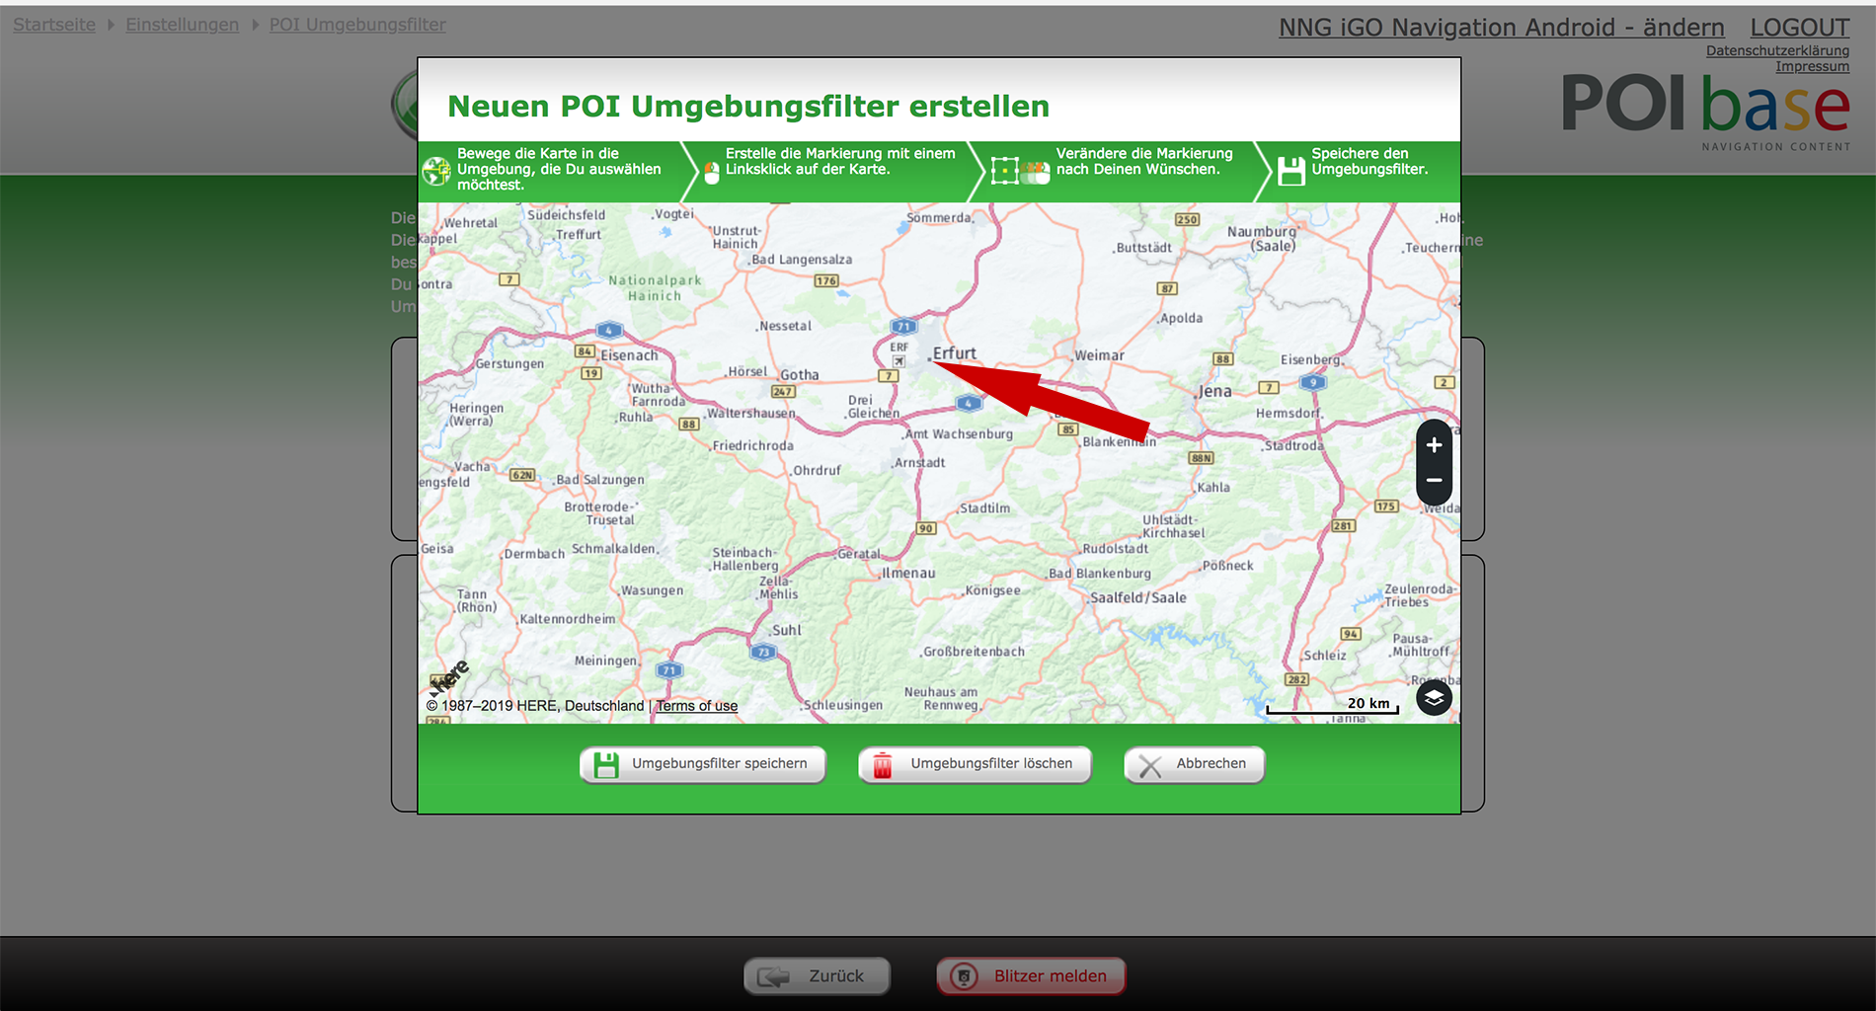The width and height of the screenshot is (1876, 1011).
Task: Click the globe move-map step icon
Action: 436,171
